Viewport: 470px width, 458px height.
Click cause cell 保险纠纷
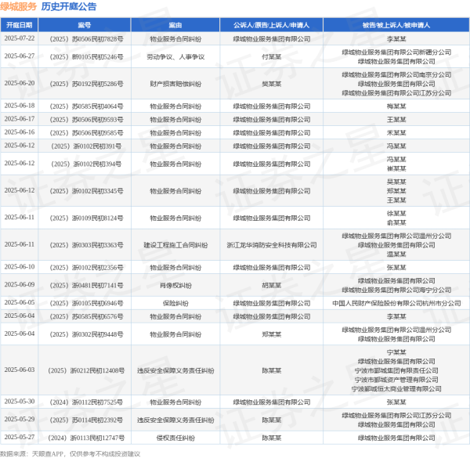tap(175, 303)
